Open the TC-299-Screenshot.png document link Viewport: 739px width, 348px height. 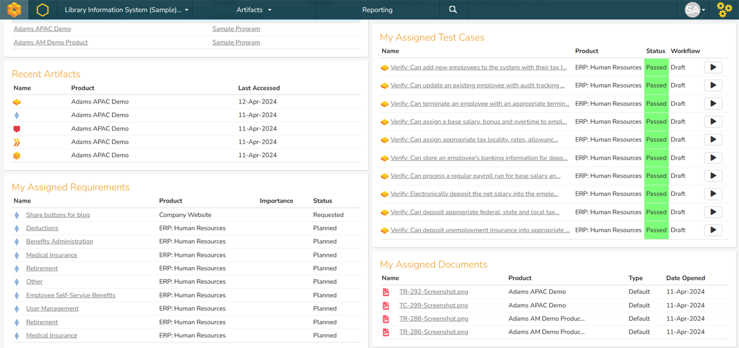pos(434,306)
